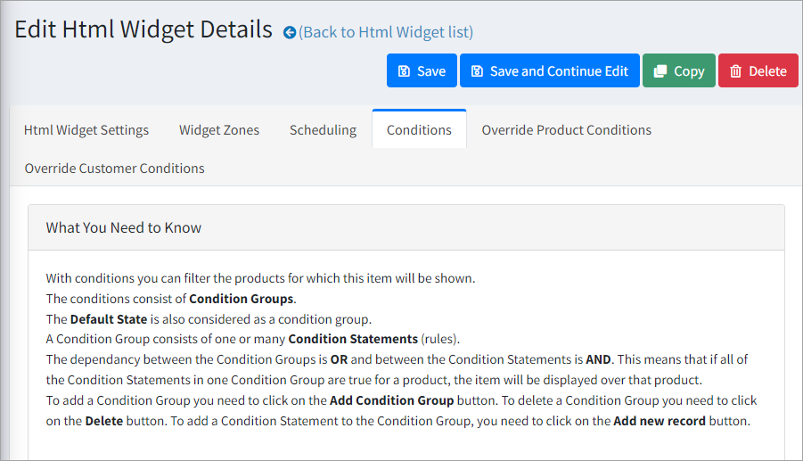Go to the Scheduling tab
This screenshot has width=803, height=461.
point(323,130)
